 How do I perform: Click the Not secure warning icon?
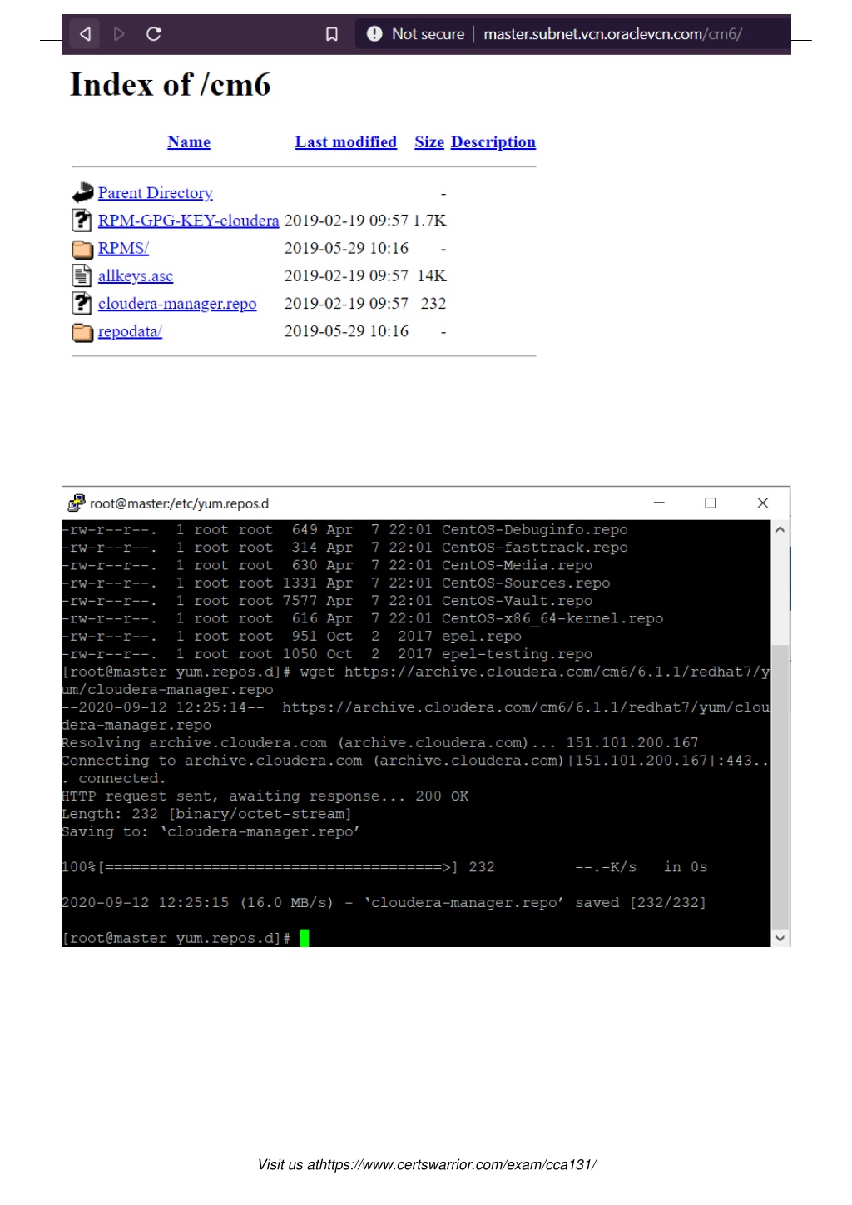(374, 33)
